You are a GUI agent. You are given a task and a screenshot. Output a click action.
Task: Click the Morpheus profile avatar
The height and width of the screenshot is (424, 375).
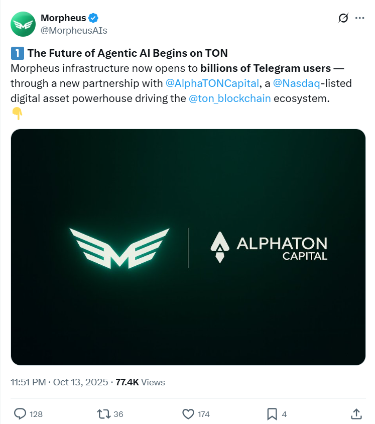[x=23, y=24]
